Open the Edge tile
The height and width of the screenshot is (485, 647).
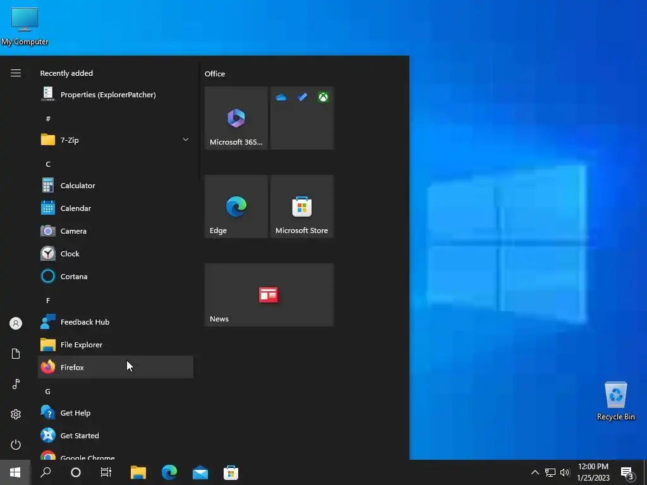click(236, 207)
